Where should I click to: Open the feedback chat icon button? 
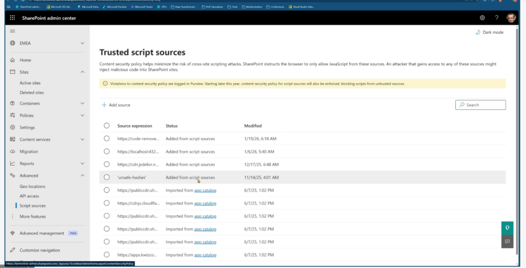tap(507, 241)
